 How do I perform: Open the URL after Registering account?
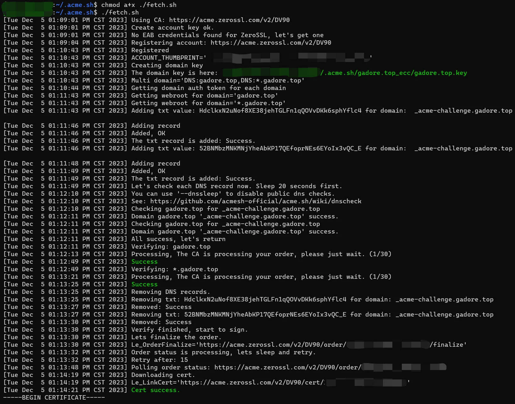coord(270,43)
